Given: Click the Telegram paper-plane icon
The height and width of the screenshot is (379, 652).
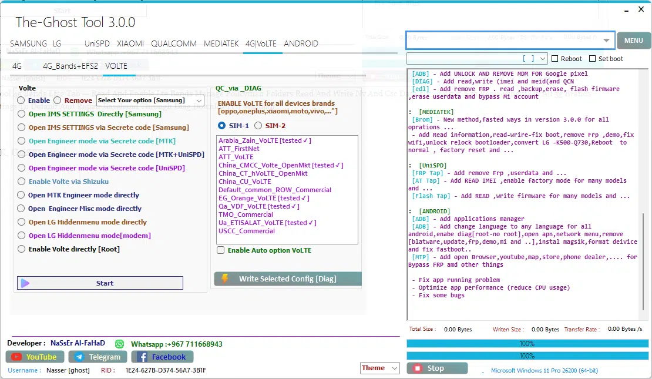Looking at the screenshot, I should (79, 357).
